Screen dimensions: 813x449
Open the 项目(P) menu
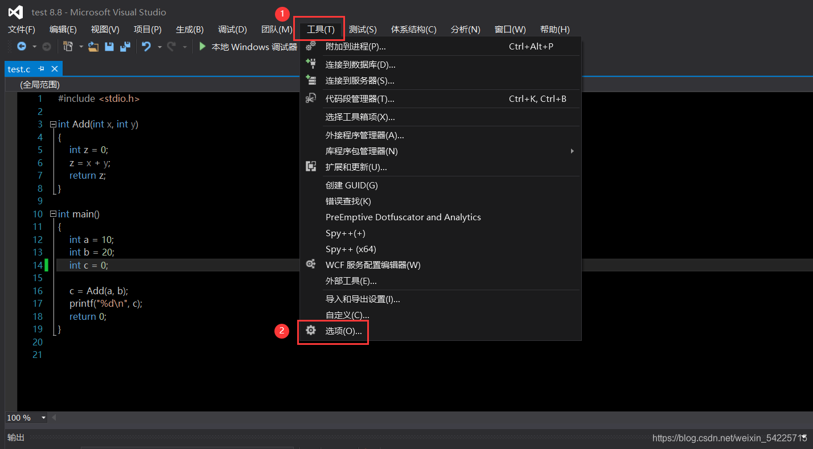pos(147,30)
